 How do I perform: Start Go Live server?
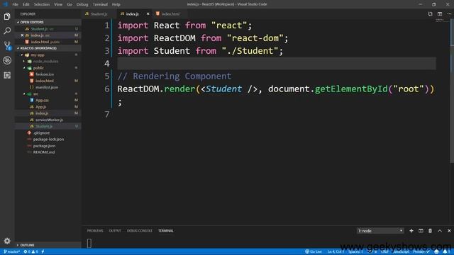point(314,252)
